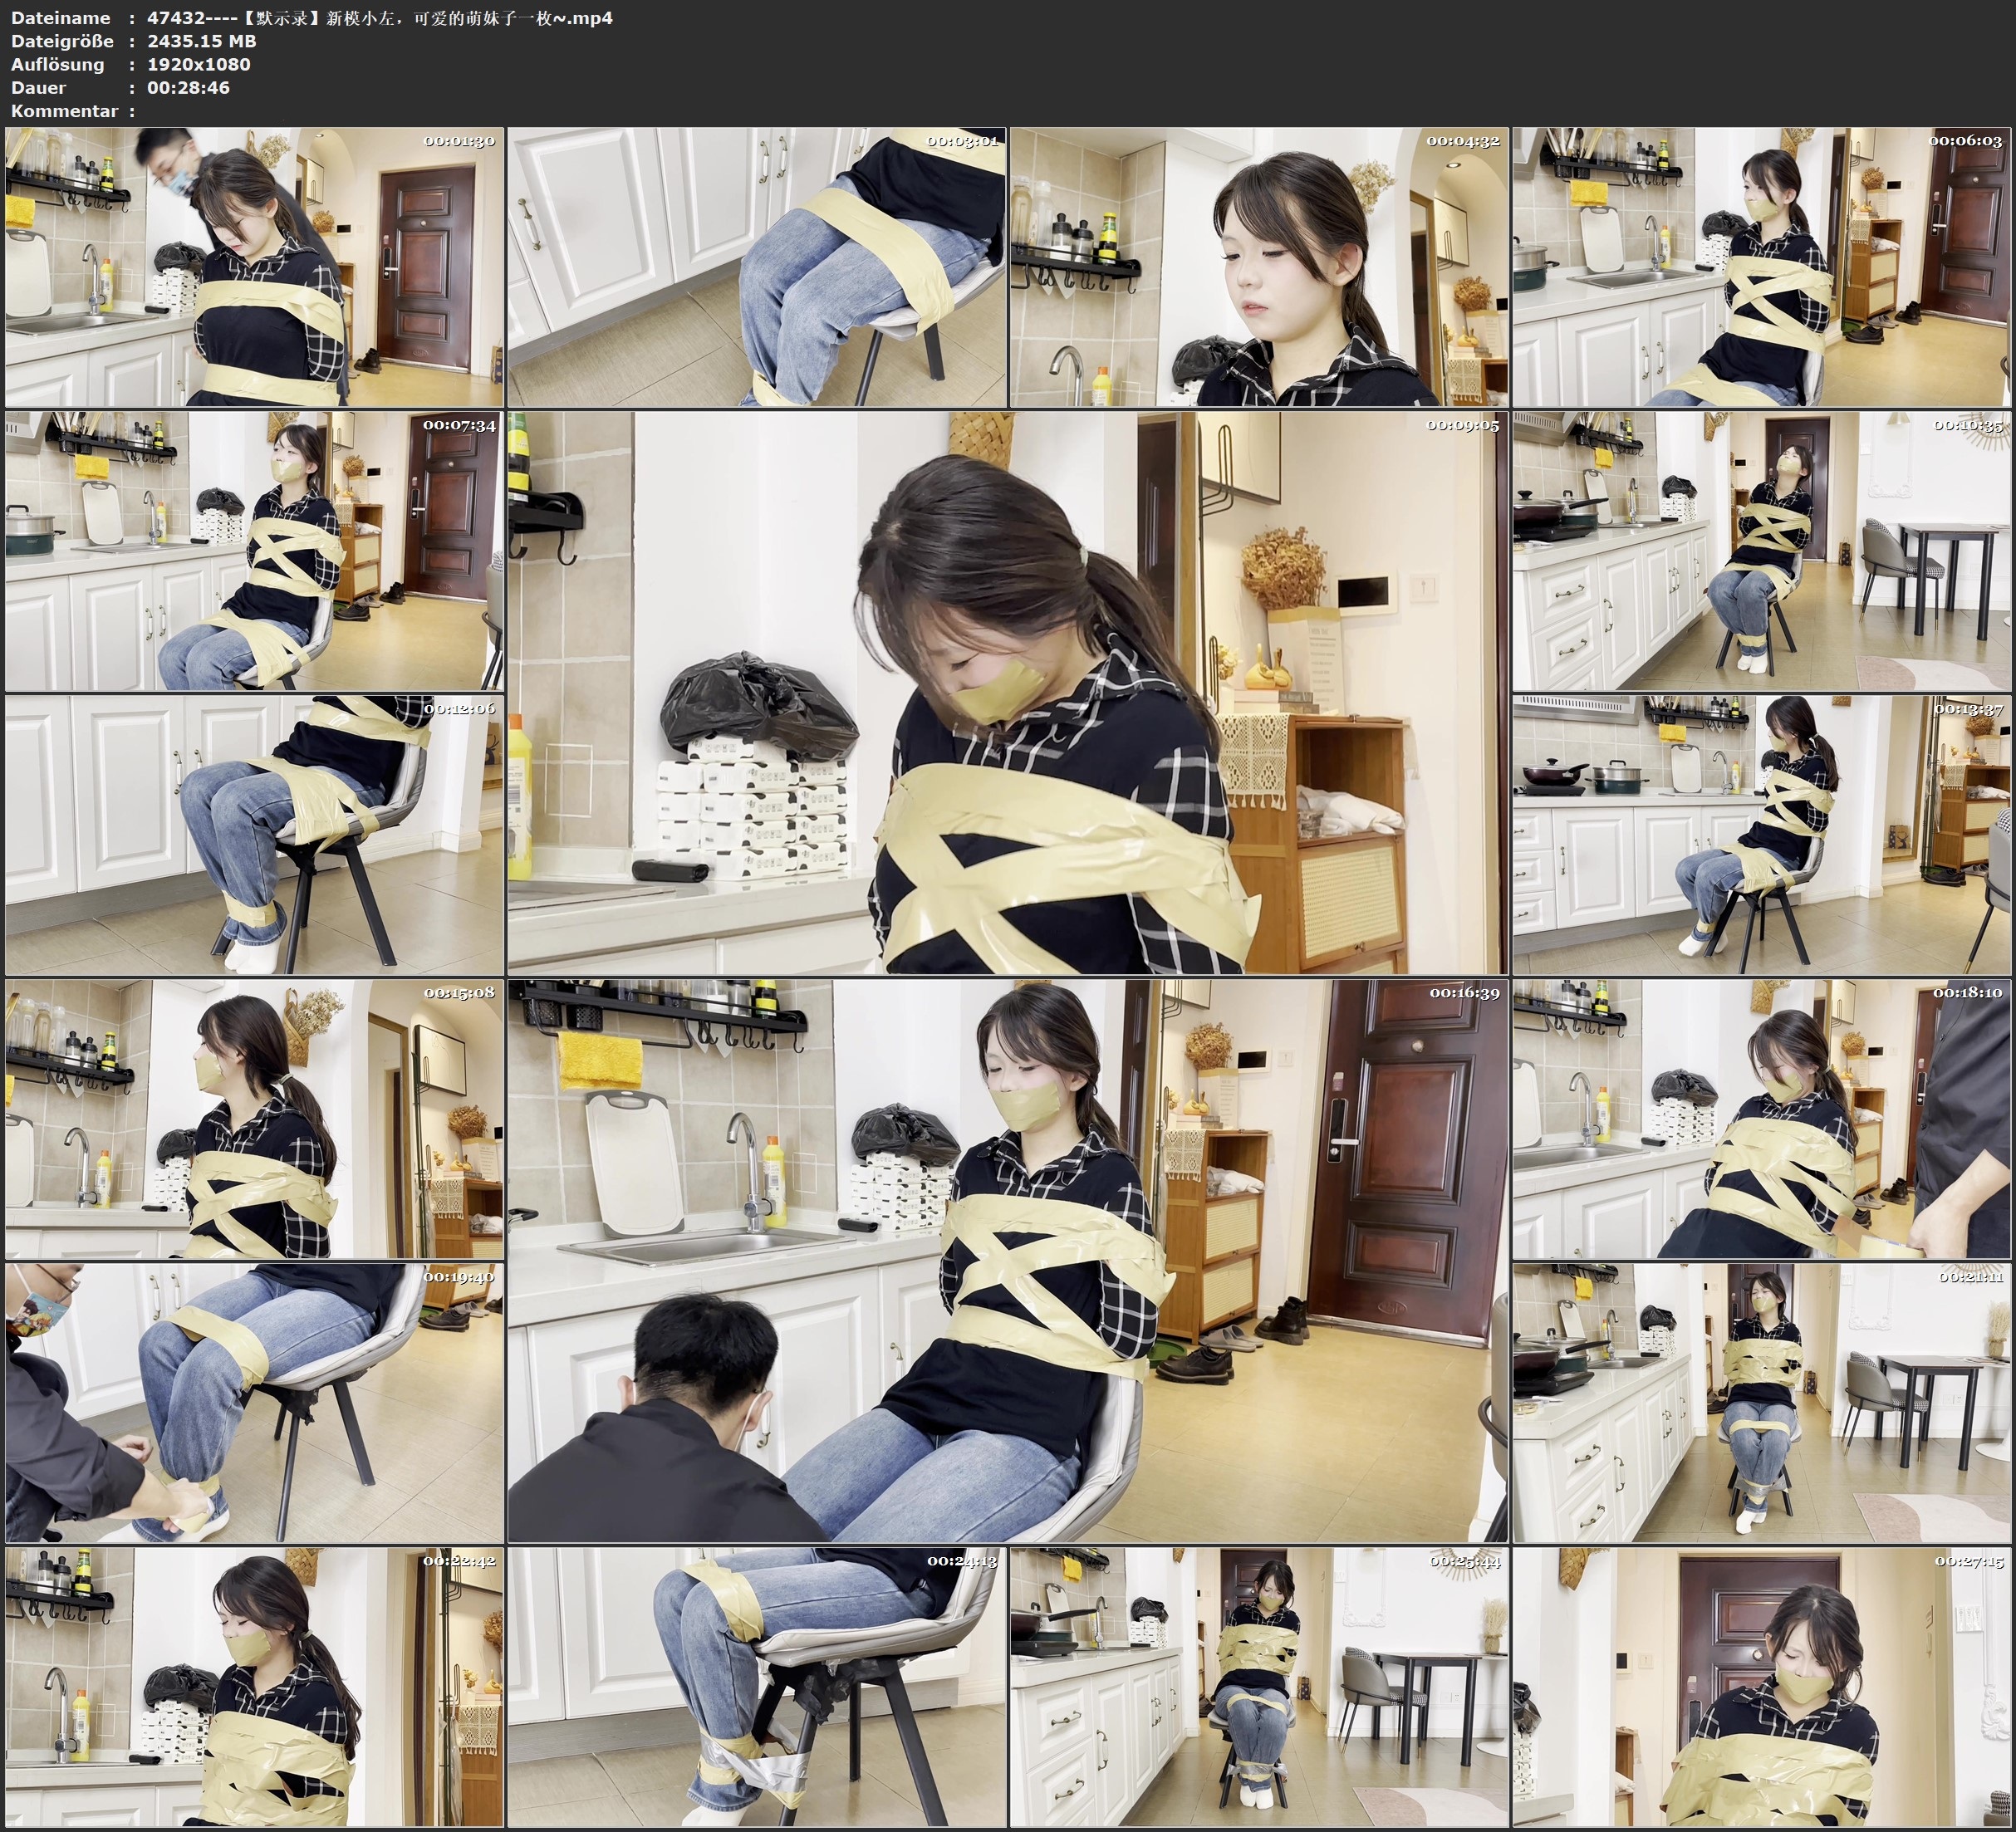Select the frame timestamped 00:12:06
Screen dimensions: 2016x1832
(x=254, y=834)
